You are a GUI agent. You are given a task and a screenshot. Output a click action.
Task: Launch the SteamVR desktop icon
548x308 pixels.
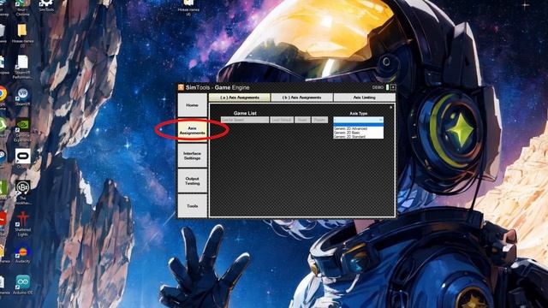tap(23, 97)
